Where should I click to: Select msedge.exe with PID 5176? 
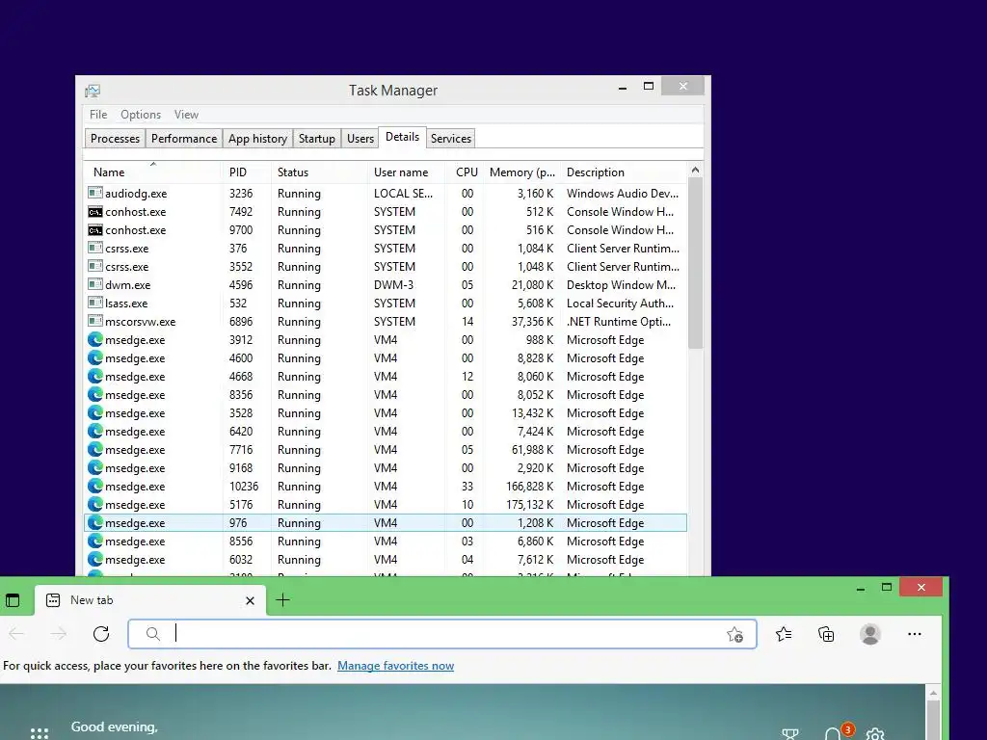386,505
